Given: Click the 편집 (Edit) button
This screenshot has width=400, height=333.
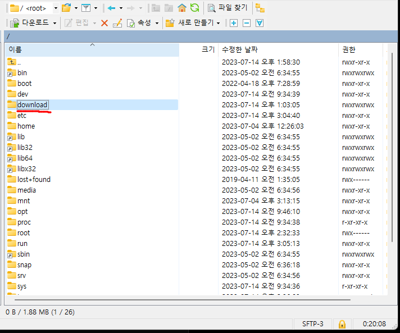Looking at the screenshot, I should 76,23.
